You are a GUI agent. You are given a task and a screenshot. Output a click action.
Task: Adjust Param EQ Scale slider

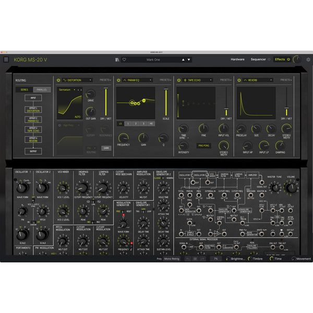166,102
